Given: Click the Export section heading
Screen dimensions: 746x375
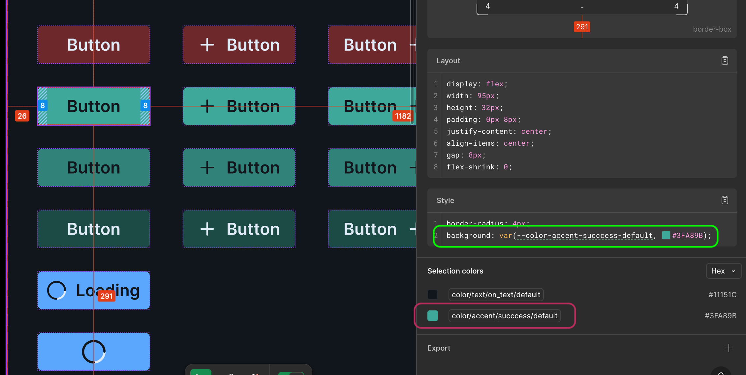Looking at the screenshot, I should 439,348.
